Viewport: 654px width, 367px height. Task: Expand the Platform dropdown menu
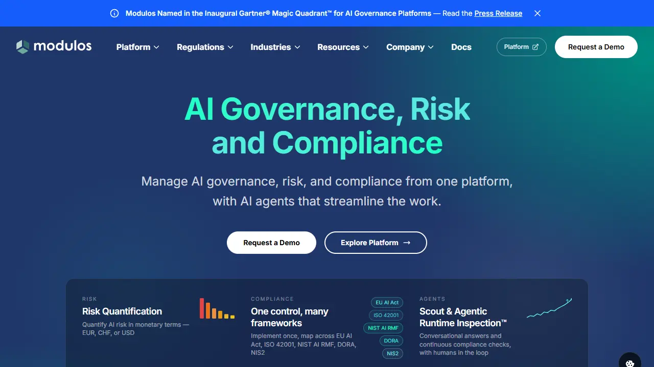pos(137,47)
